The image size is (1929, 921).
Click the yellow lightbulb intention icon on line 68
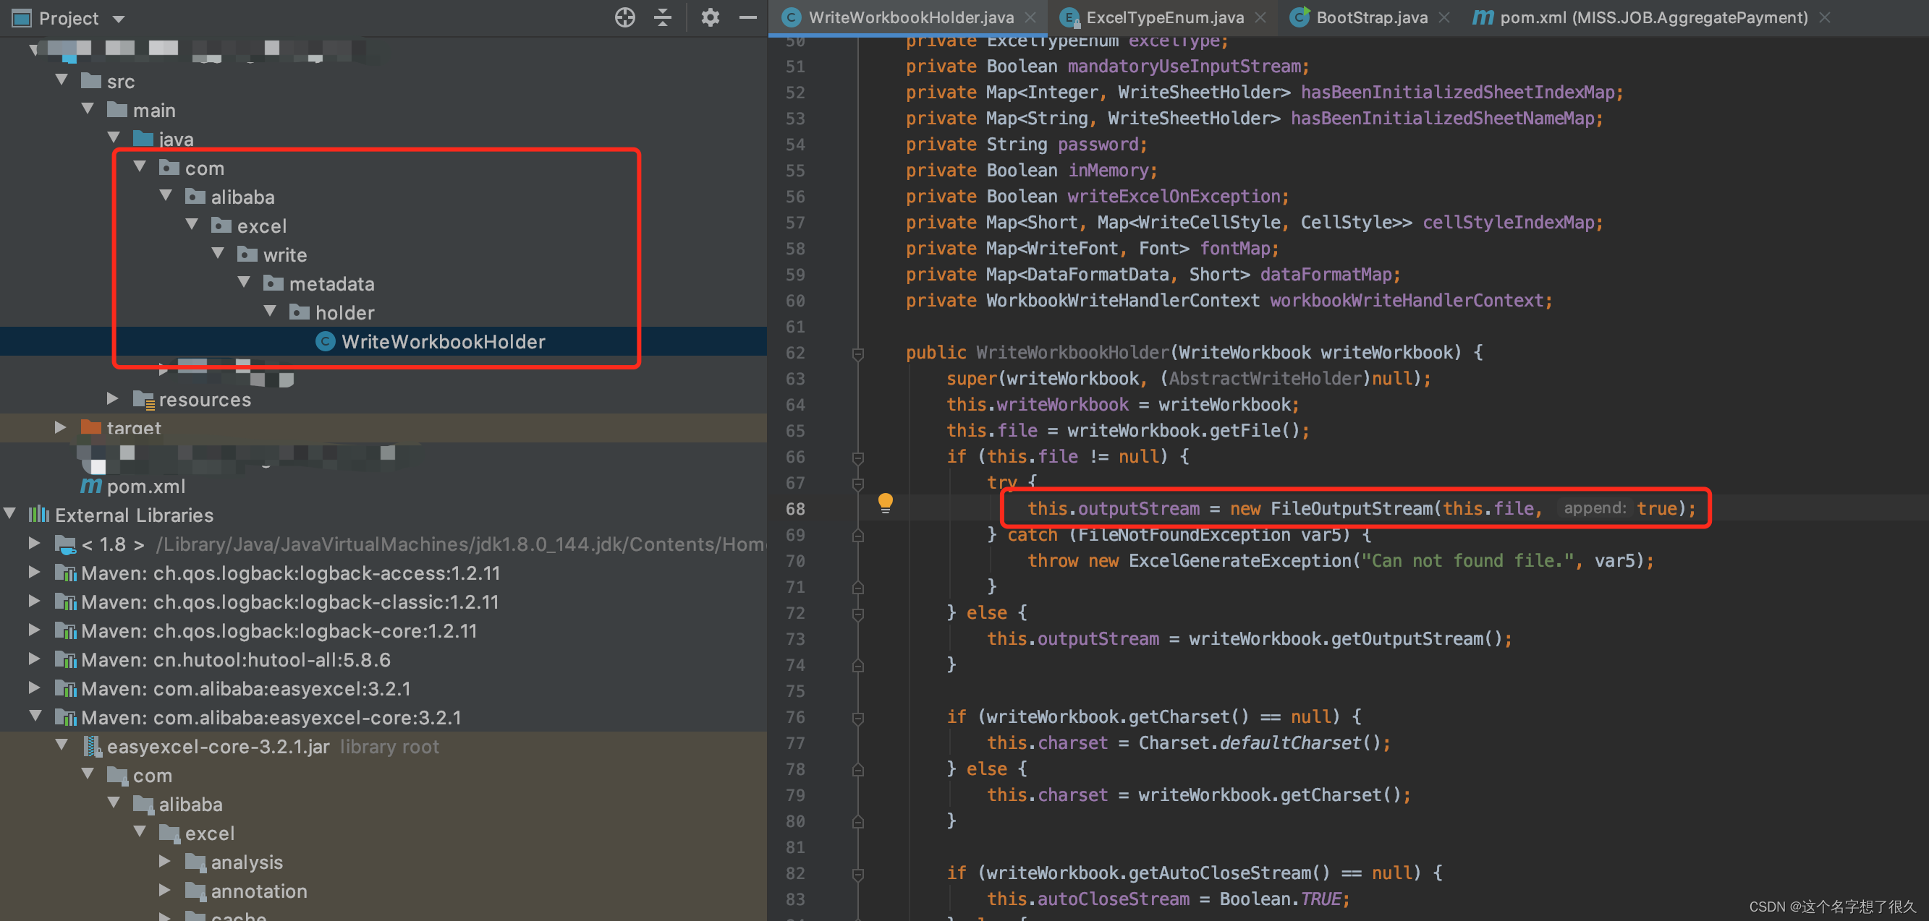pos(885,502)
